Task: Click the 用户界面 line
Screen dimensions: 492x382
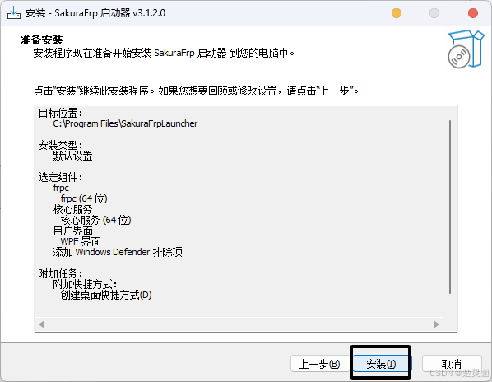Action: tap(72, 231)
